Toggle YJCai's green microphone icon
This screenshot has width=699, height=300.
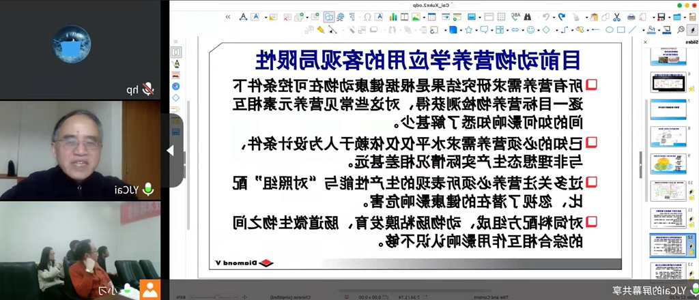pyautogui.click(x=147, y=190)
